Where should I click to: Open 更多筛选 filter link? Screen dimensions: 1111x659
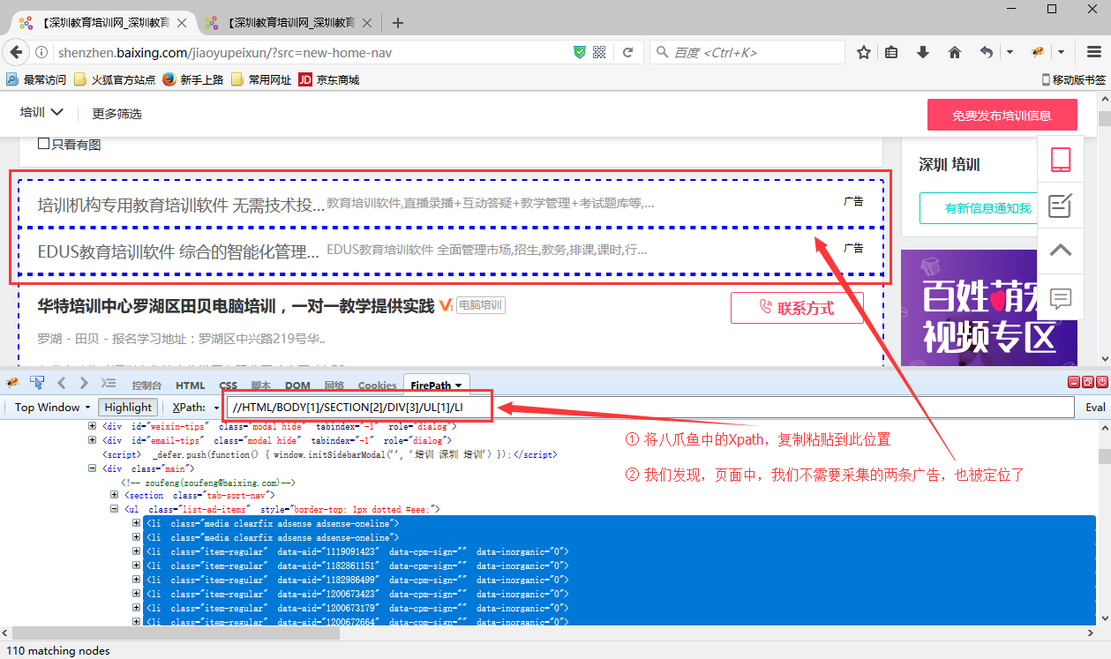117,114
